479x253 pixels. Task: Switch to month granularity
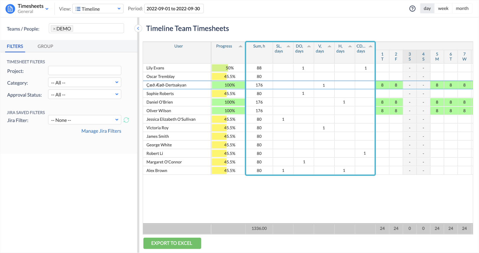pos(462,9)
